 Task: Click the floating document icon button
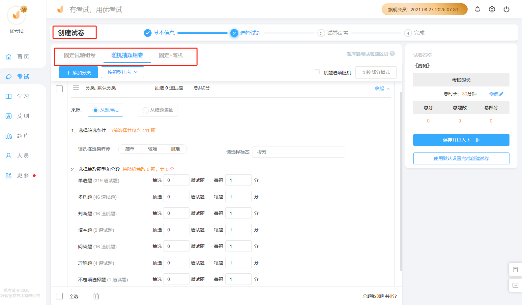pyautogui.click(x=515, y=270)
